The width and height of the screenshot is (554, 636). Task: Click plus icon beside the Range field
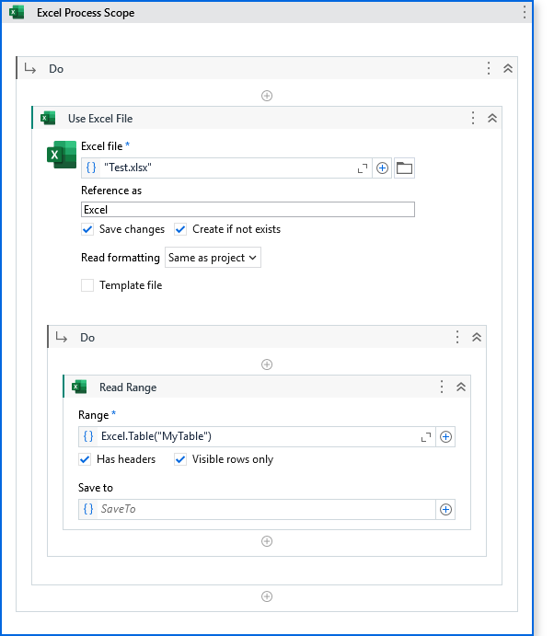tap(445, 436)
